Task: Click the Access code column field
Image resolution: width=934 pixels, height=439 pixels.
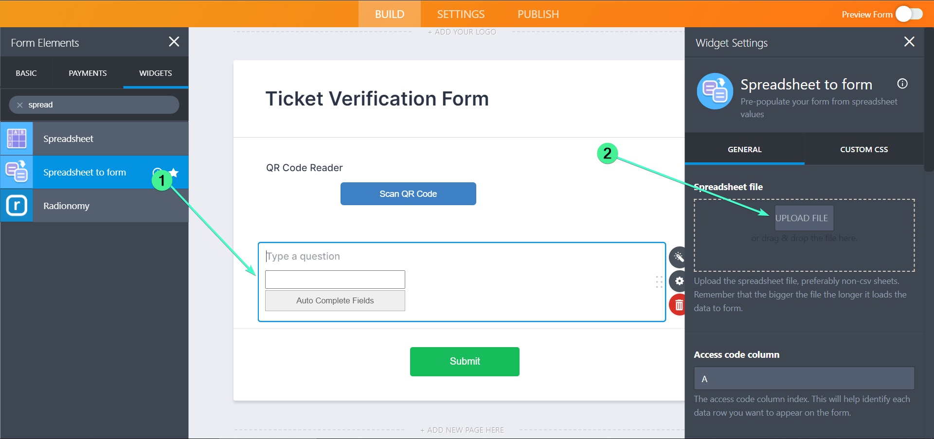Action: [804, 379]
